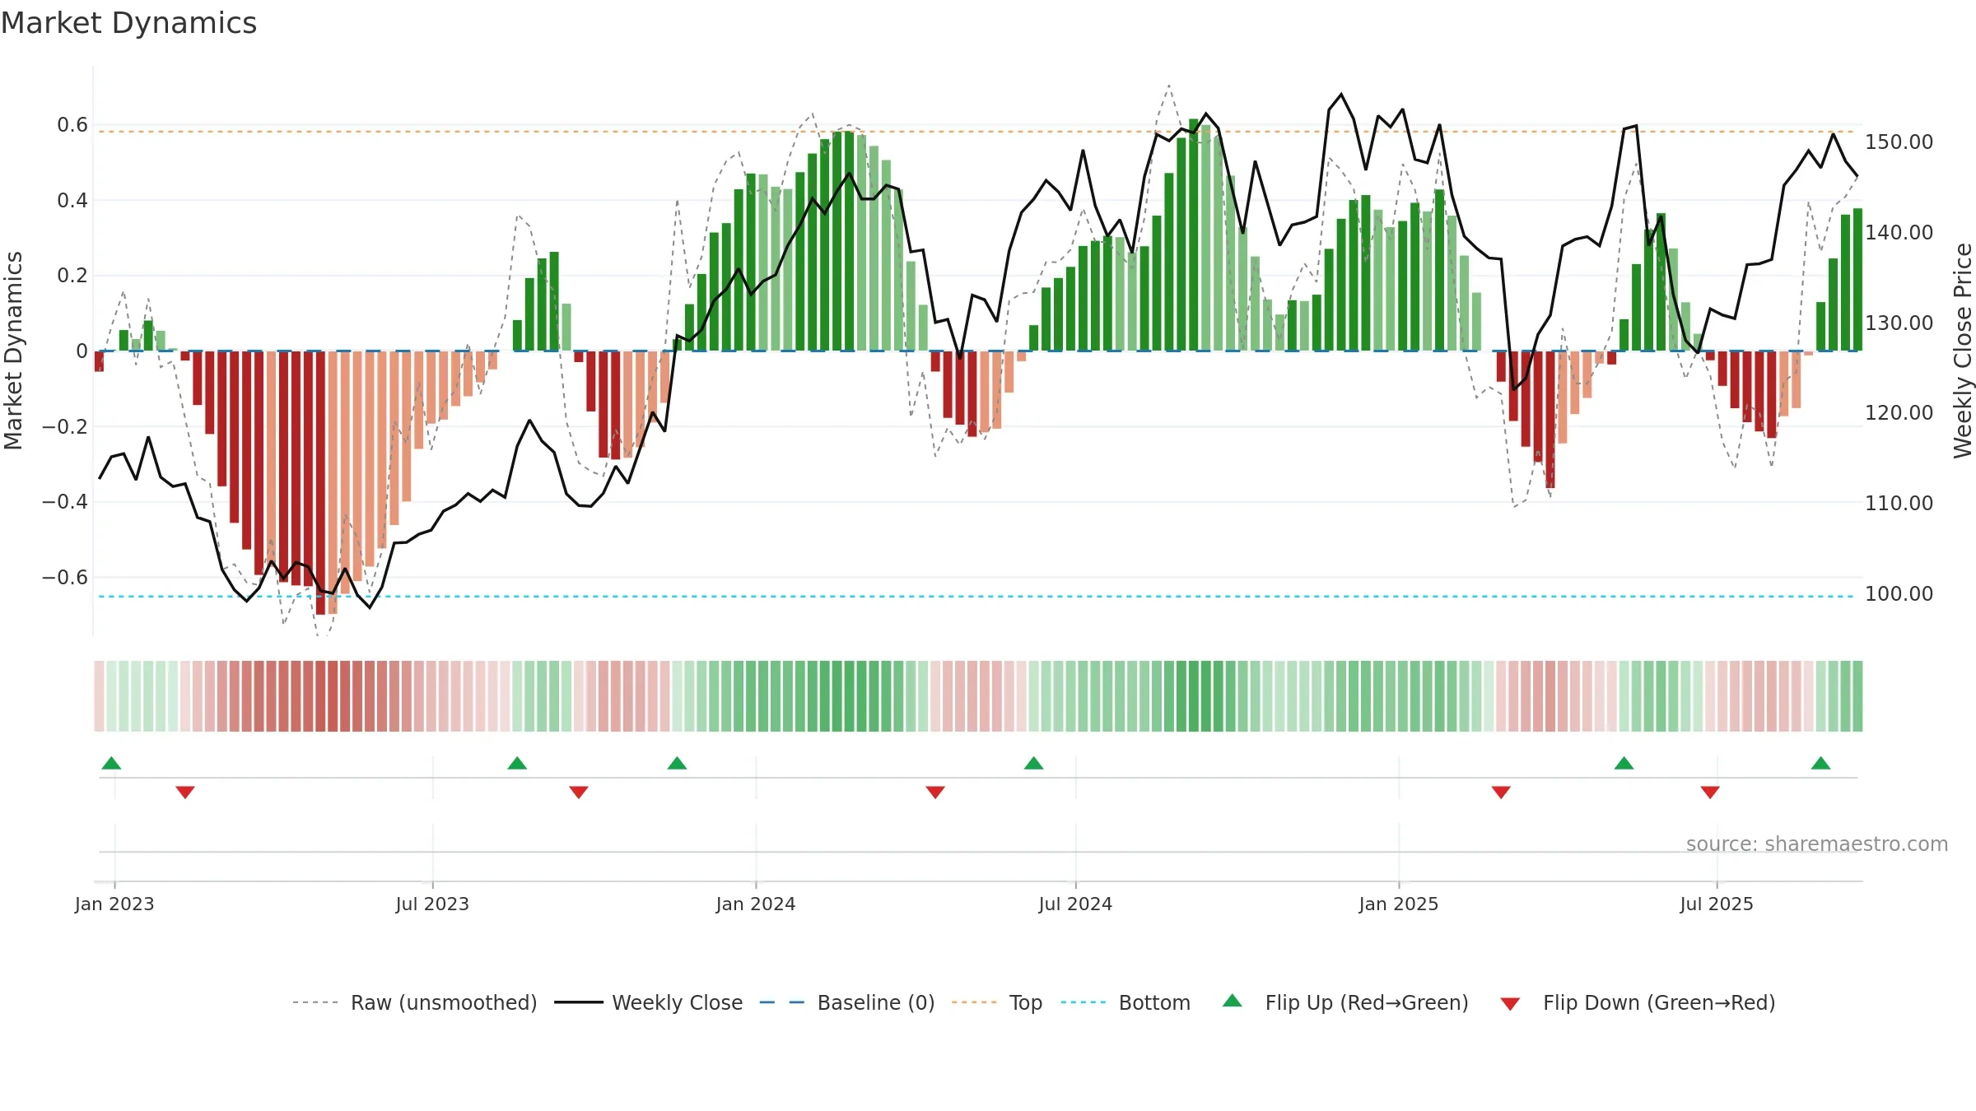
Task: Click the final cell of the heatmap strip
Action: 1857,696
